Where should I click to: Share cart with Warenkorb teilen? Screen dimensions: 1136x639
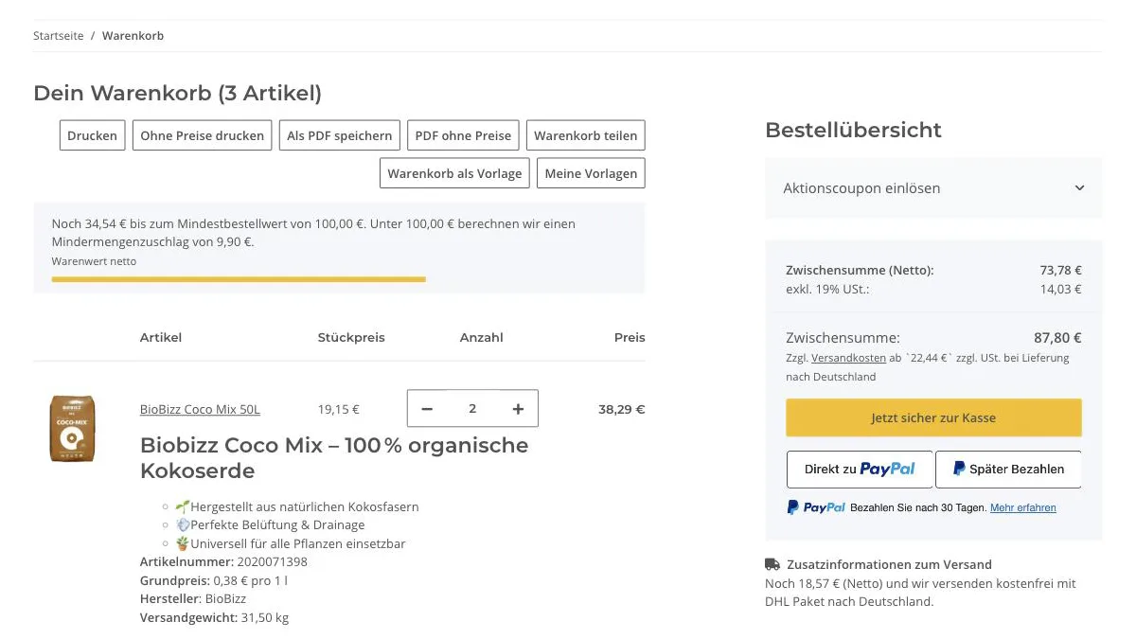pos(586,135)
